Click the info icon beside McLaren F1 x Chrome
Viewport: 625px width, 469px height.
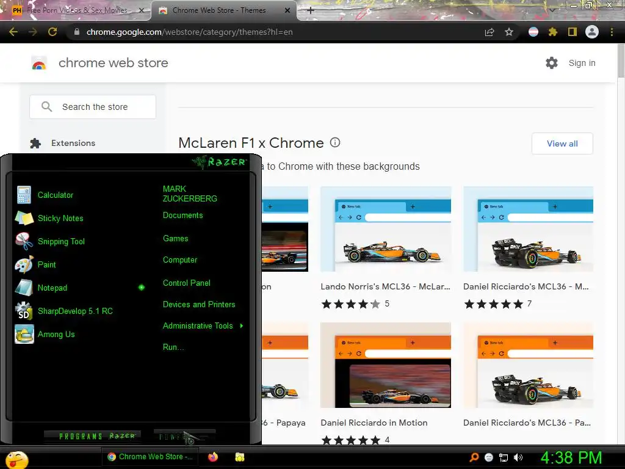[335, 142]
